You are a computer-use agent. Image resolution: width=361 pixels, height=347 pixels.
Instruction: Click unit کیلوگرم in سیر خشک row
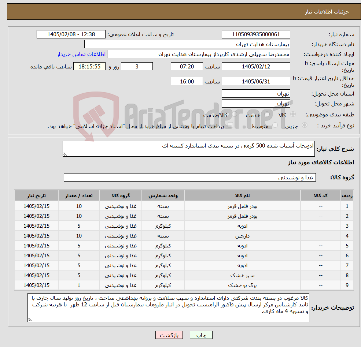(163, 276)
